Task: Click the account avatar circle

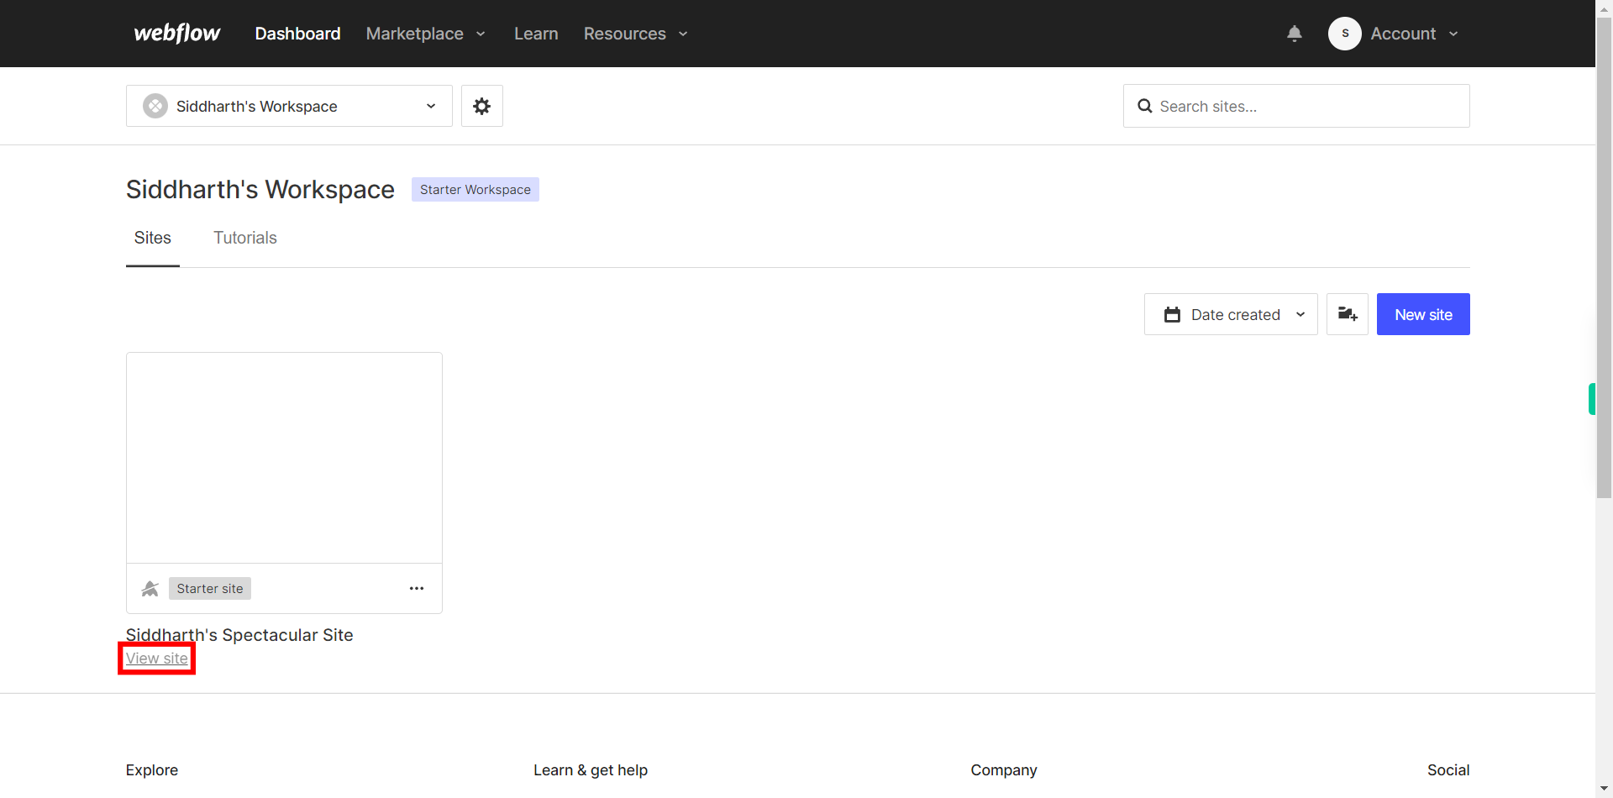Action: [1345, 34]
